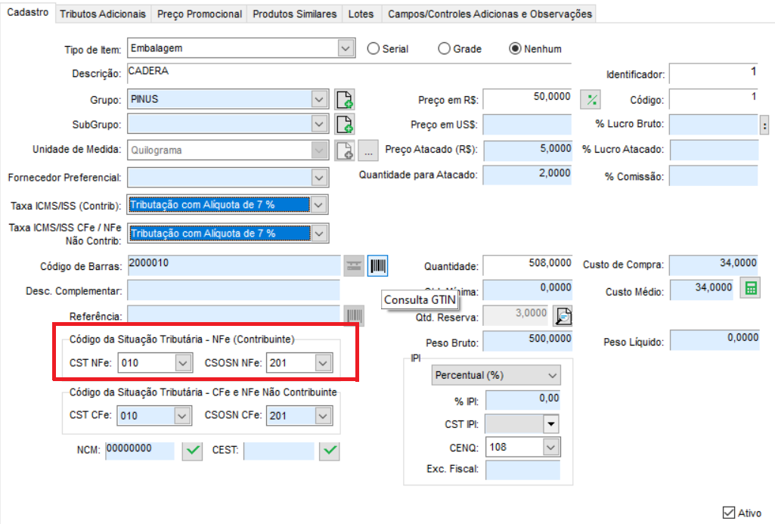
Task: Click the Exc. Fiscal field
Action: (523, 470)
